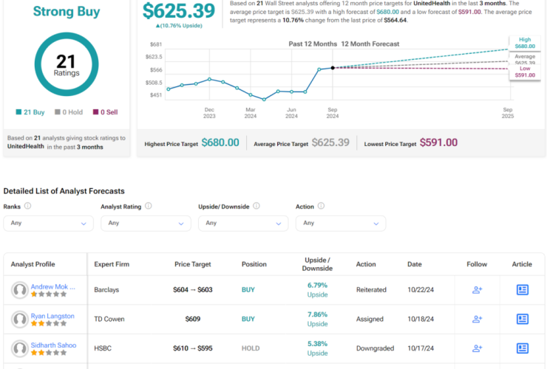Click the Downgraded action cell

coord(375,348)
